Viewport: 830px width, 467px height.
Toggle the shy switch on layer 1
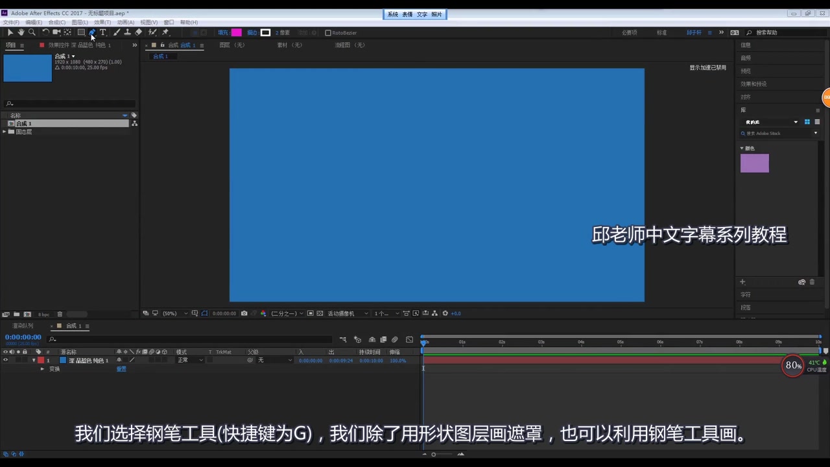[x=119, y=360]
